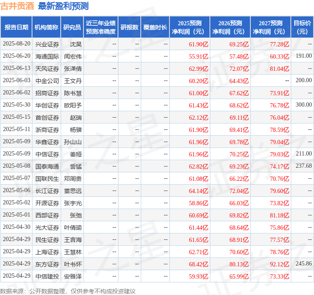Click the target price 211.00
This screenshot has height=295, width=314.
click(x=303, y=153)
